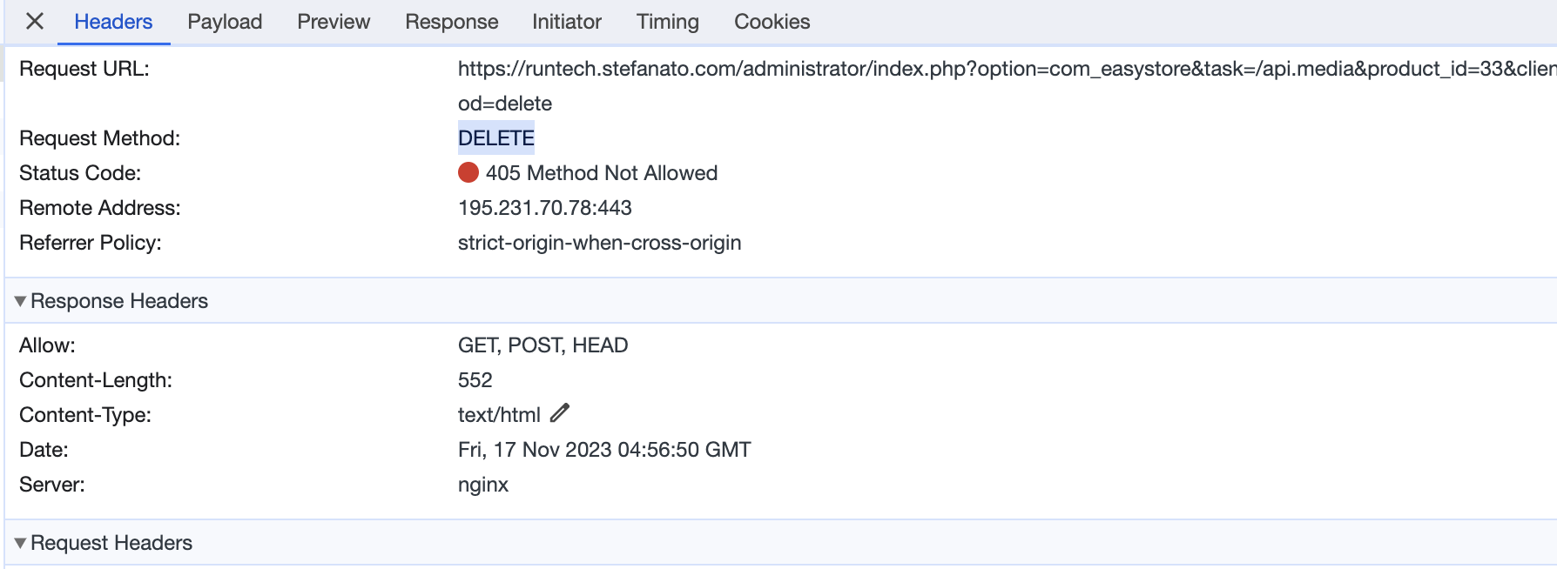
Task: Collapse the Response Headers section
Action: pos(20,301)
